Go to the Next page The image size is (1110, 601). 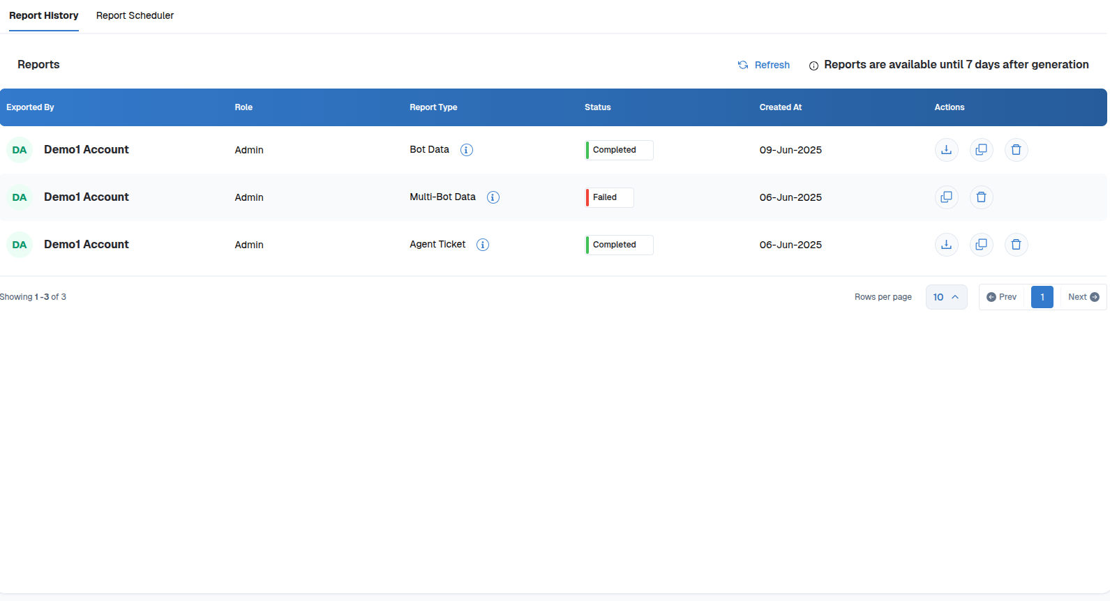(x=1083, y=297)
